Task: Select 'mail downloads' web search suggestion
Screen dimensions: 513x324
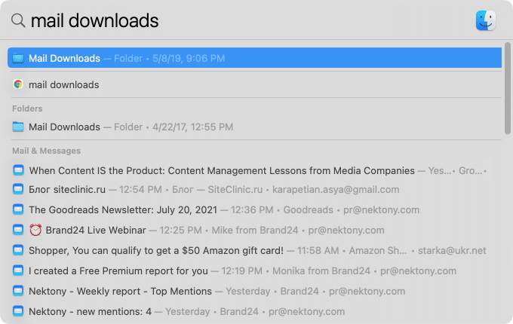Action: pyautogui.click(x=254, y=84)
